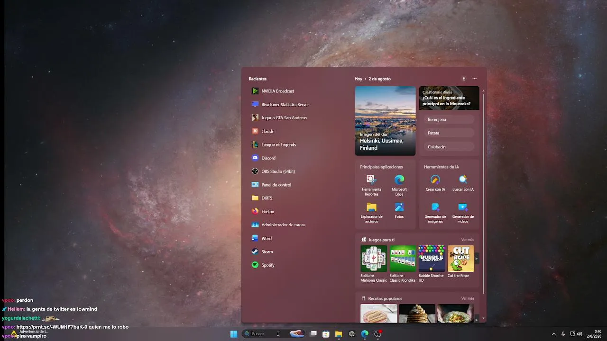This screenshot has height=341, width=607.
Task: Choose Calabacín as the quiz answer
Action: click(x=449, y=147)
